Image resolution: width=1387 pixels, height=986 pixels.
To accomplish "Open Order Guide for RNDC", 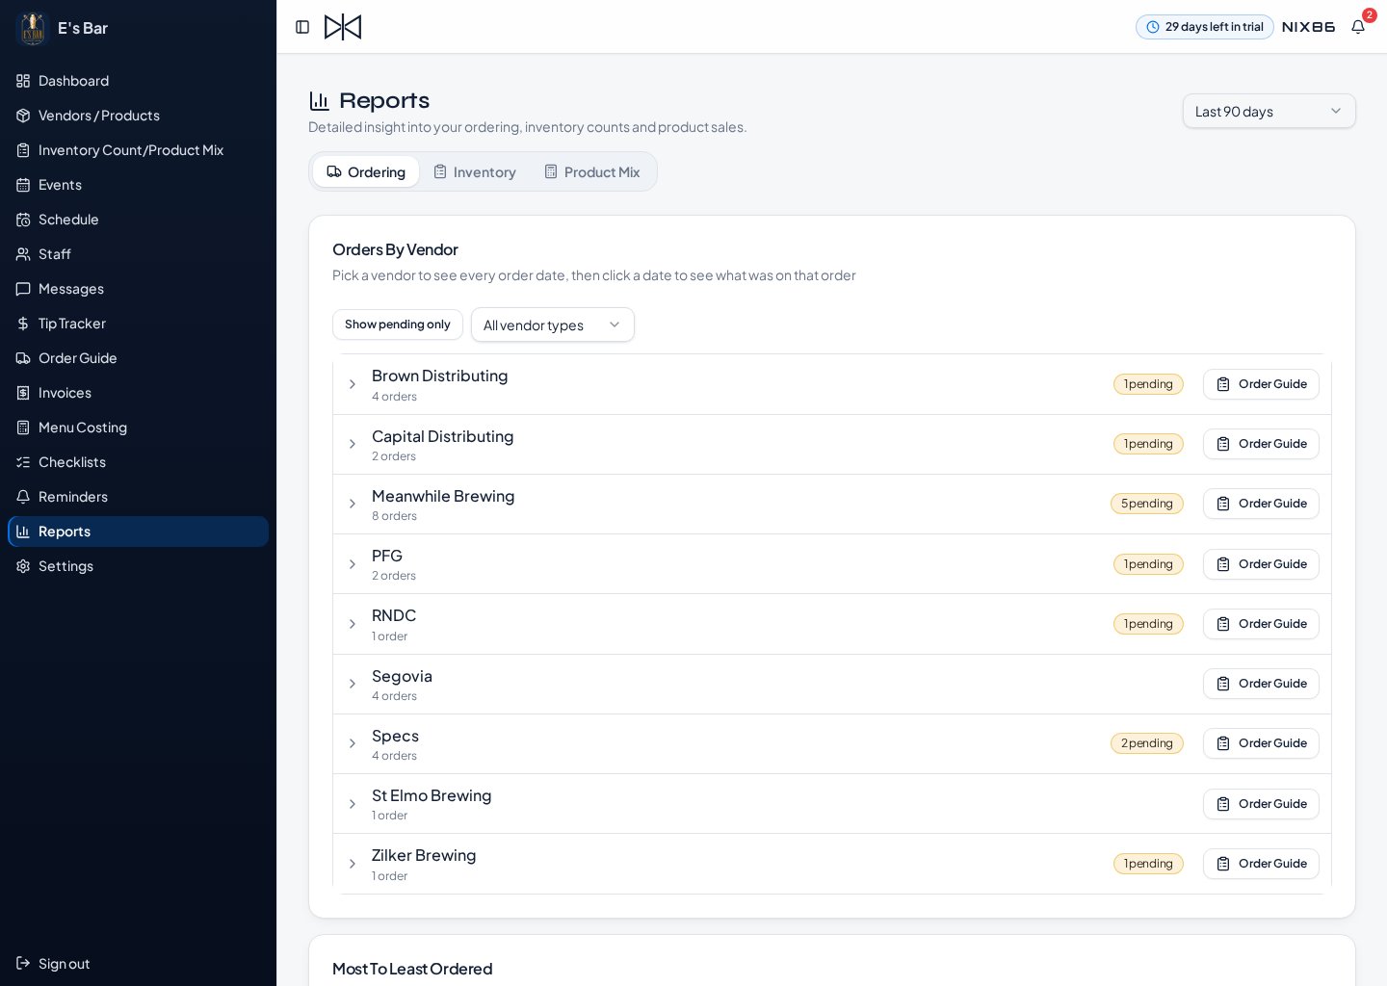I will coord(1261,624).
